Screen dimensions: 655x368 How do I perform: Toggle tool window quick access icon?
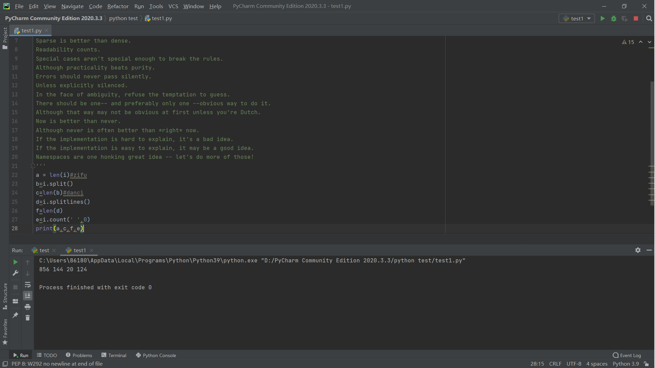click(5, 364)
